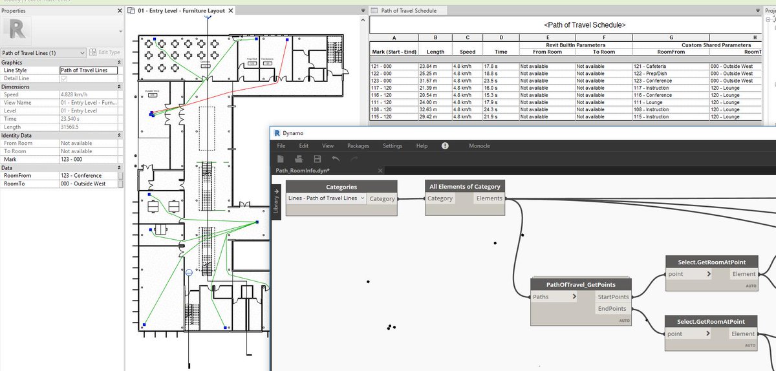776x371 pixels.
Task: Click the New file icon in Dynamo toolbar
Action: tap(281, 158)
